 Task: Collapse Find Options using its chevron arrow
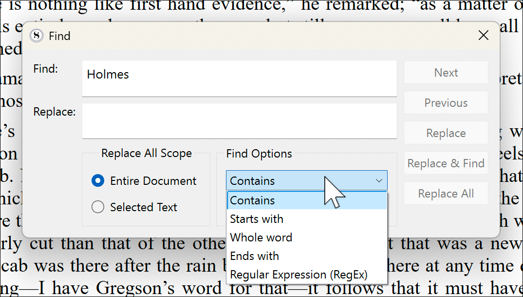[x=379, y=181]
